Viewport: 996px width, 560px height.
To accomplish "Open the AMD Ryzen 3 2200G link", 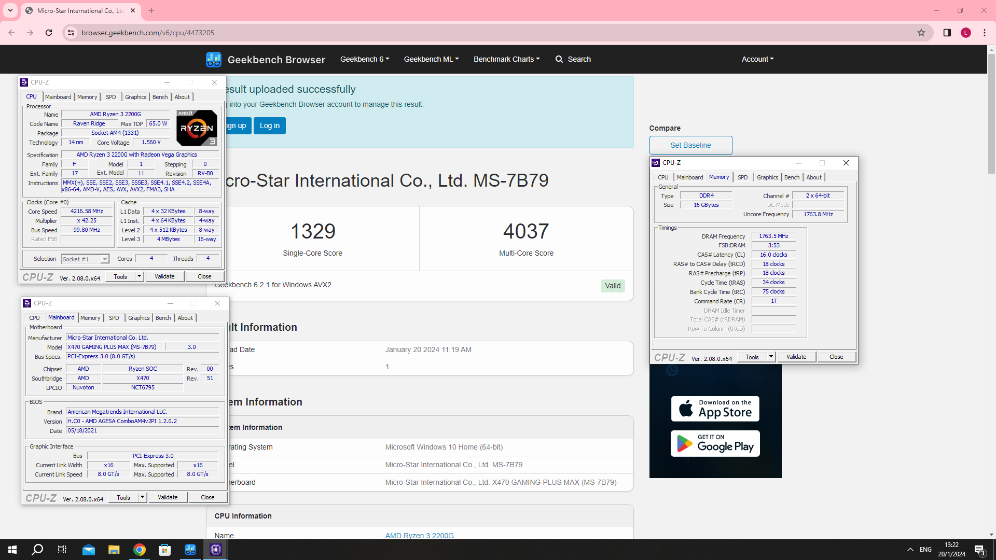I will tap(419, 536).
